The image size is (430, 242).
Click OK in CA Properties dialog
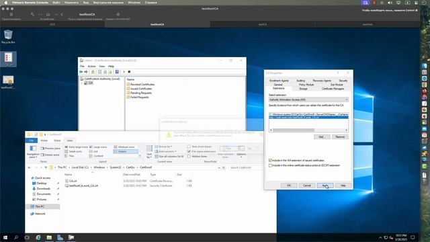pyautogui.click(x=289, y=186)
